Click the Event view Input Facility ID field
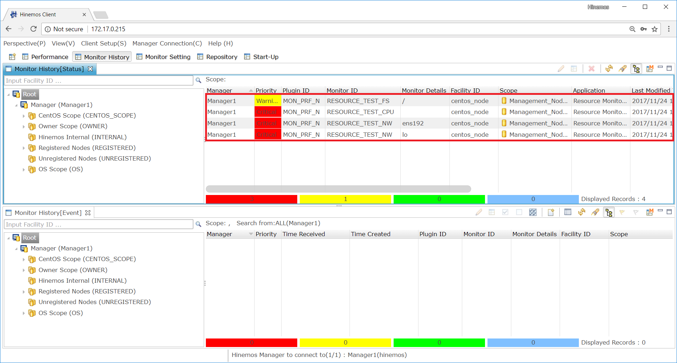 coord(99,224)
